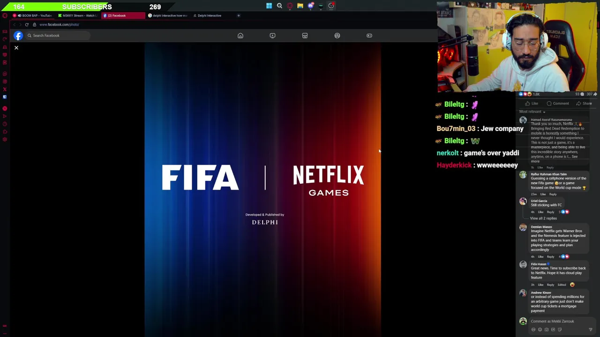This screenshot has width=600, height=337.
Task: Open the emoji picker in comment box
Action: 540,330
